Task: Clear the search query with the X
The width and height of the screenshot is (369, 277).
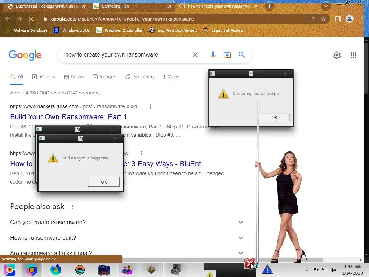Action: coord(195,55)
